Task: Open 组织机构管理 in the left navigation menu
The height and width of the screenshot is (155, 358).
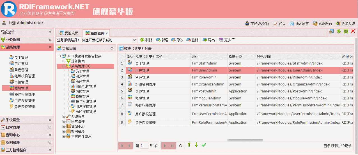Action: 22,76
